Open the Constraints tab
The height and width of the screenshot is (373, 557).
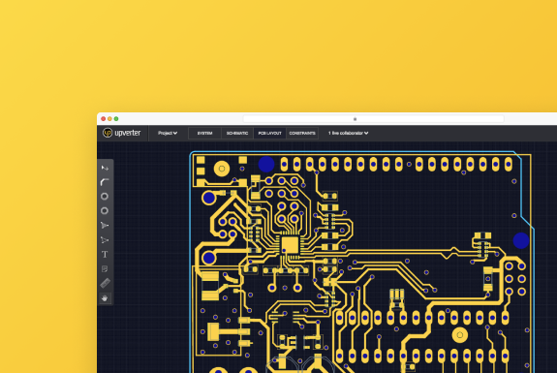pyautogui.click(x=302, y=134)
